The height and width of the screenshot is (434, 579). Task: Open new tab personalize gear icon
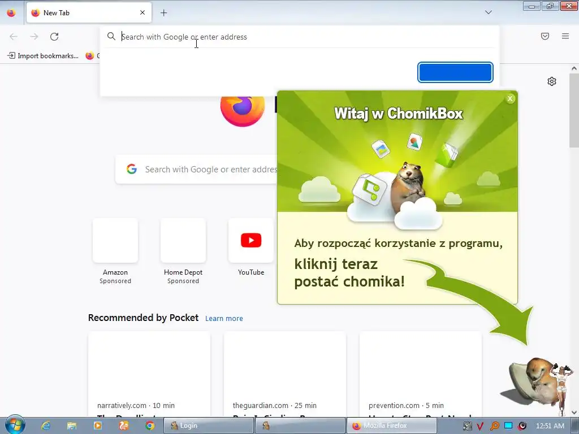pyautogui.click(x=552, y=81)
